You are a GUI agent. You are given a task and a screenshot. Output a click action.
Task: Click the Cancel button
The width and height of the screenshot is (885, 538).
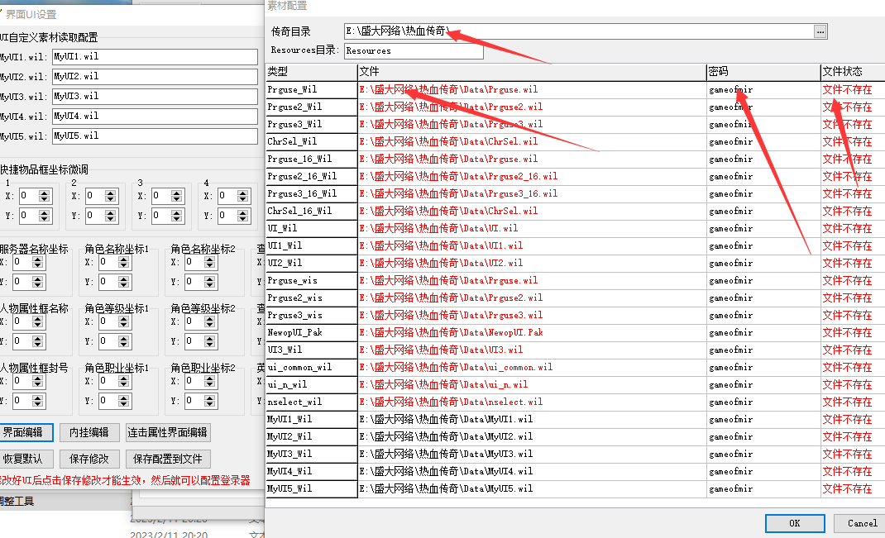point(861,523)
